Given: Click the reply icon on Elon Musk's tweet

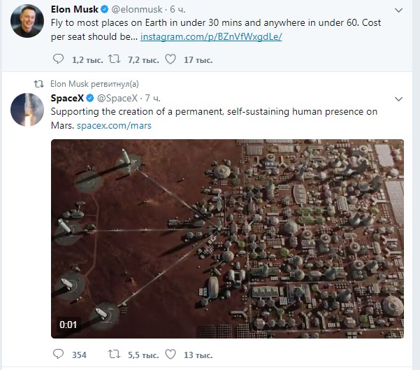Looking at the screenshot, I should pos(58,59).
